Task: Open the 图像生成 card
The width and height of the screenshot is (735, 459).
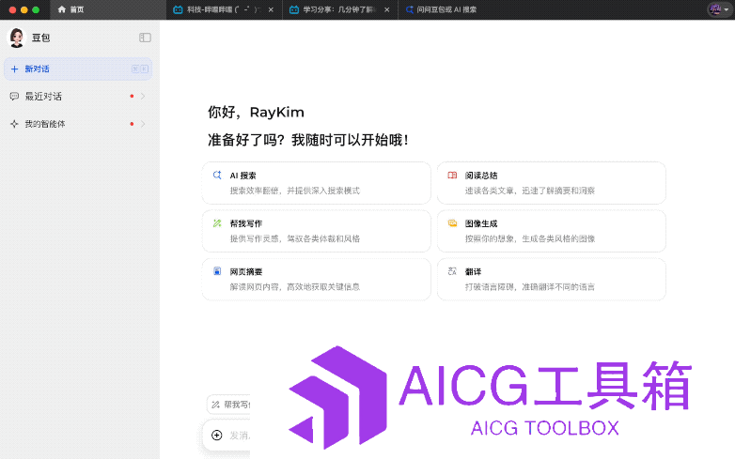Action: pyautogui.click(x=551, y=231)
